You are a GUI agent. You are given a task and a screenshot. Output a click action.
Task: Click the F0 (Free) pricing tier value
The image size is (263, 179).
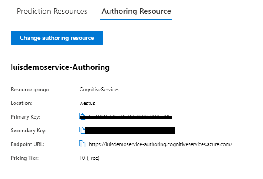point(89,158)
